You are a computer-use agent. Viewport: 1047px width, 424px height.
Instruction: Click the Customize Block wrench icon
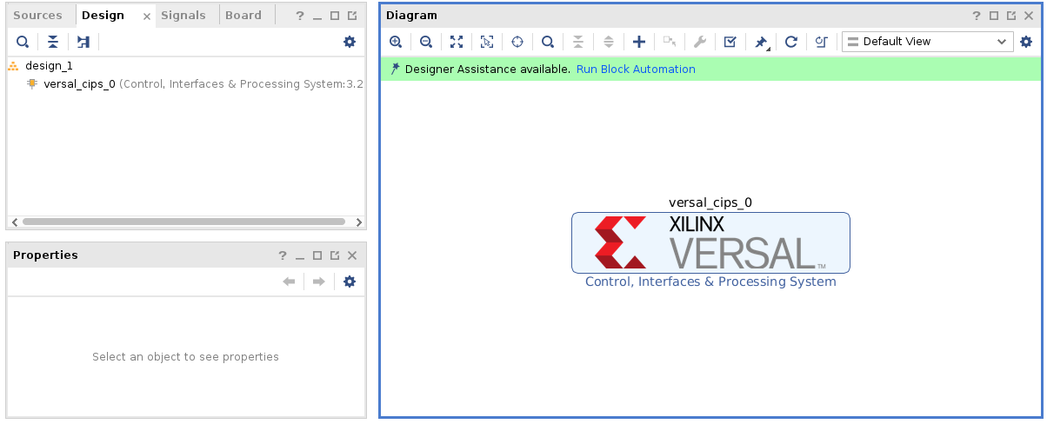(x=700, y=42)
